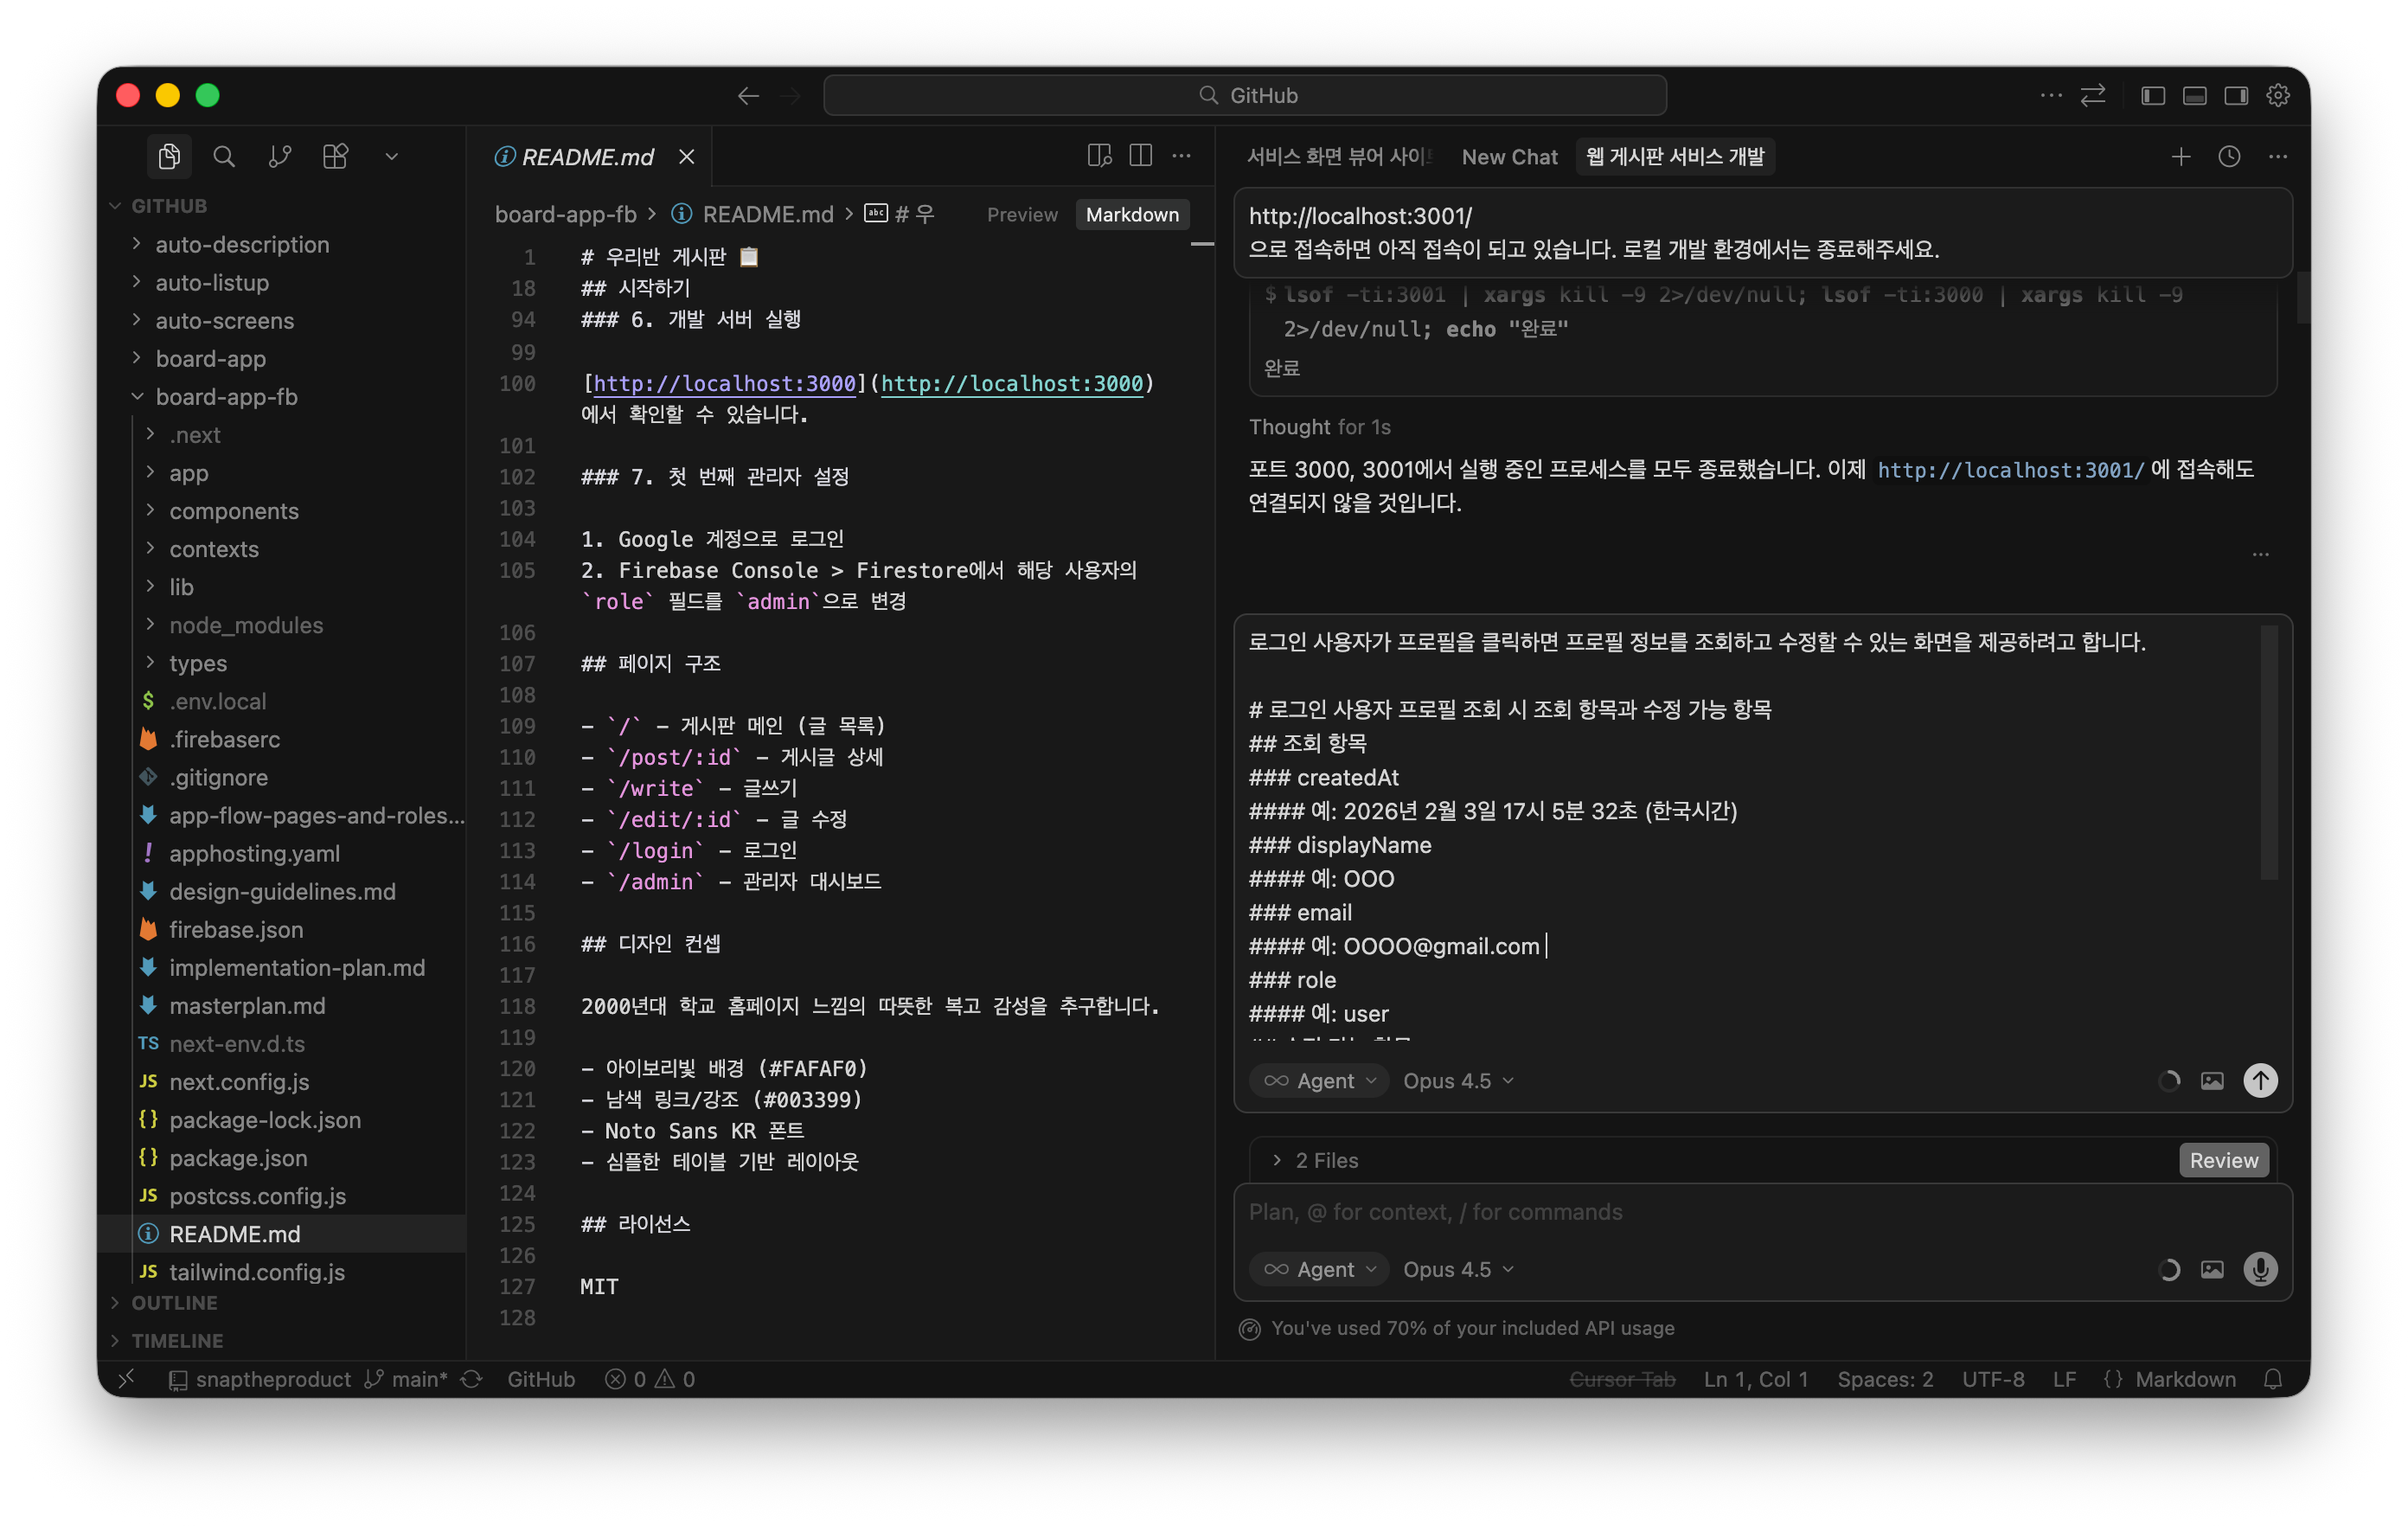
Task: Click the Review button
Action: 2223,1160
